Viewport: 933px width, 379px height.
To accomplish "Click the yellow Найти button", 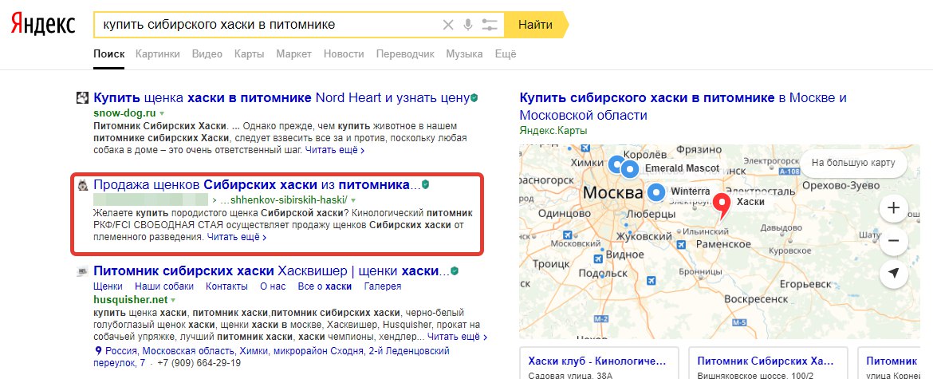I will pos(535,25).
